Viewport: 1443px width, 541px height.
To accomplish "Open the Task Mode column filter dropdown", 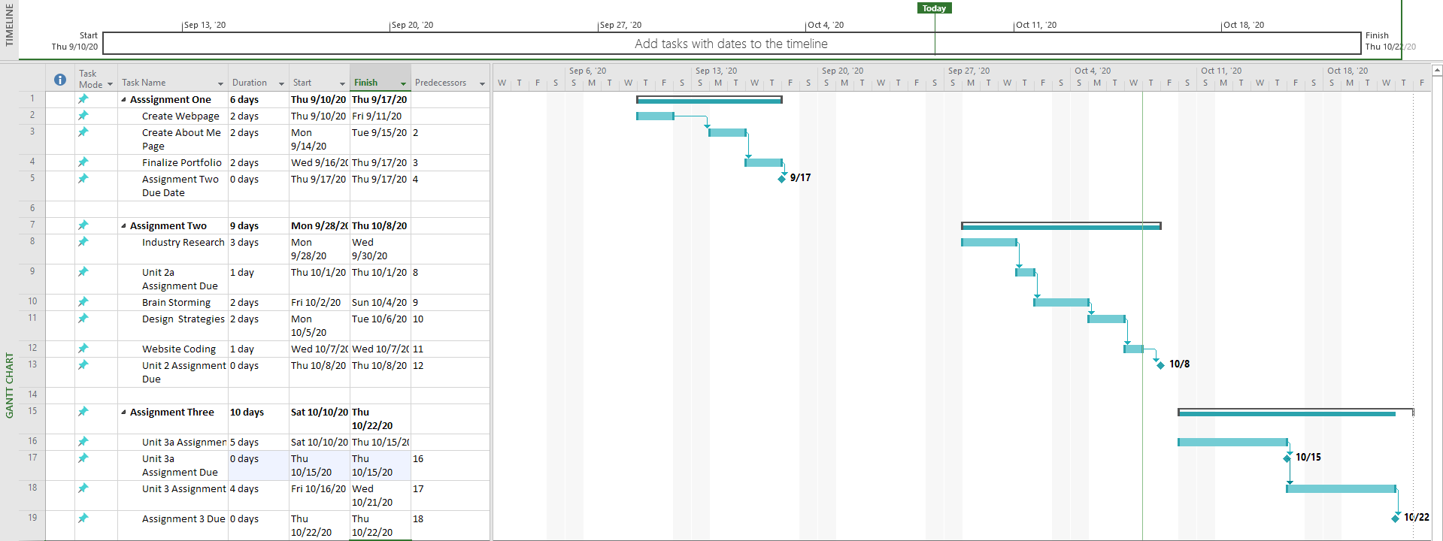I will [110, 84].
